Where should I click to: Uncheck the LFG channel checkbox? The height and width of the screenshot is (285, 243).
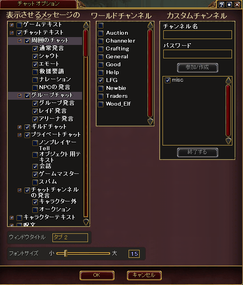pos(101,80)
